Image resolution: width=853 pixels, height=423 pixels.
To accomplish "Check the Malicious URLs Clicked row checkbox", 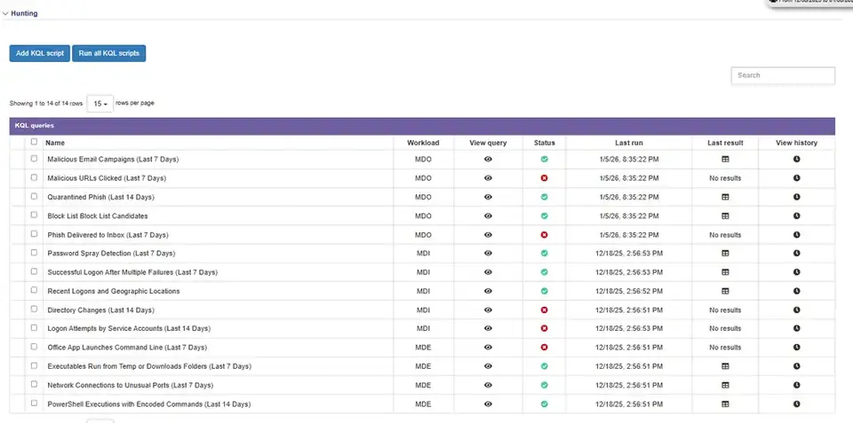I will click(35, 177).
